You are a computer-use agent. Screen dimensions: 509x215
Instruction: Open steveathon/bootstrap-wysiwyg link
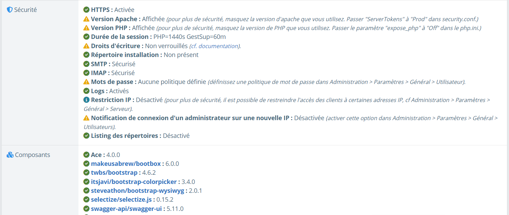click(137, 191)
